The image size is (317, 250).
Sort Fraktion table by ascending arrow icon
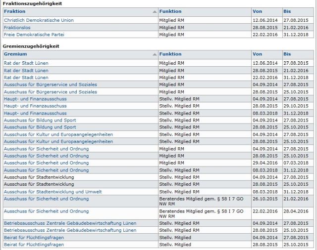tap(155, 12)
